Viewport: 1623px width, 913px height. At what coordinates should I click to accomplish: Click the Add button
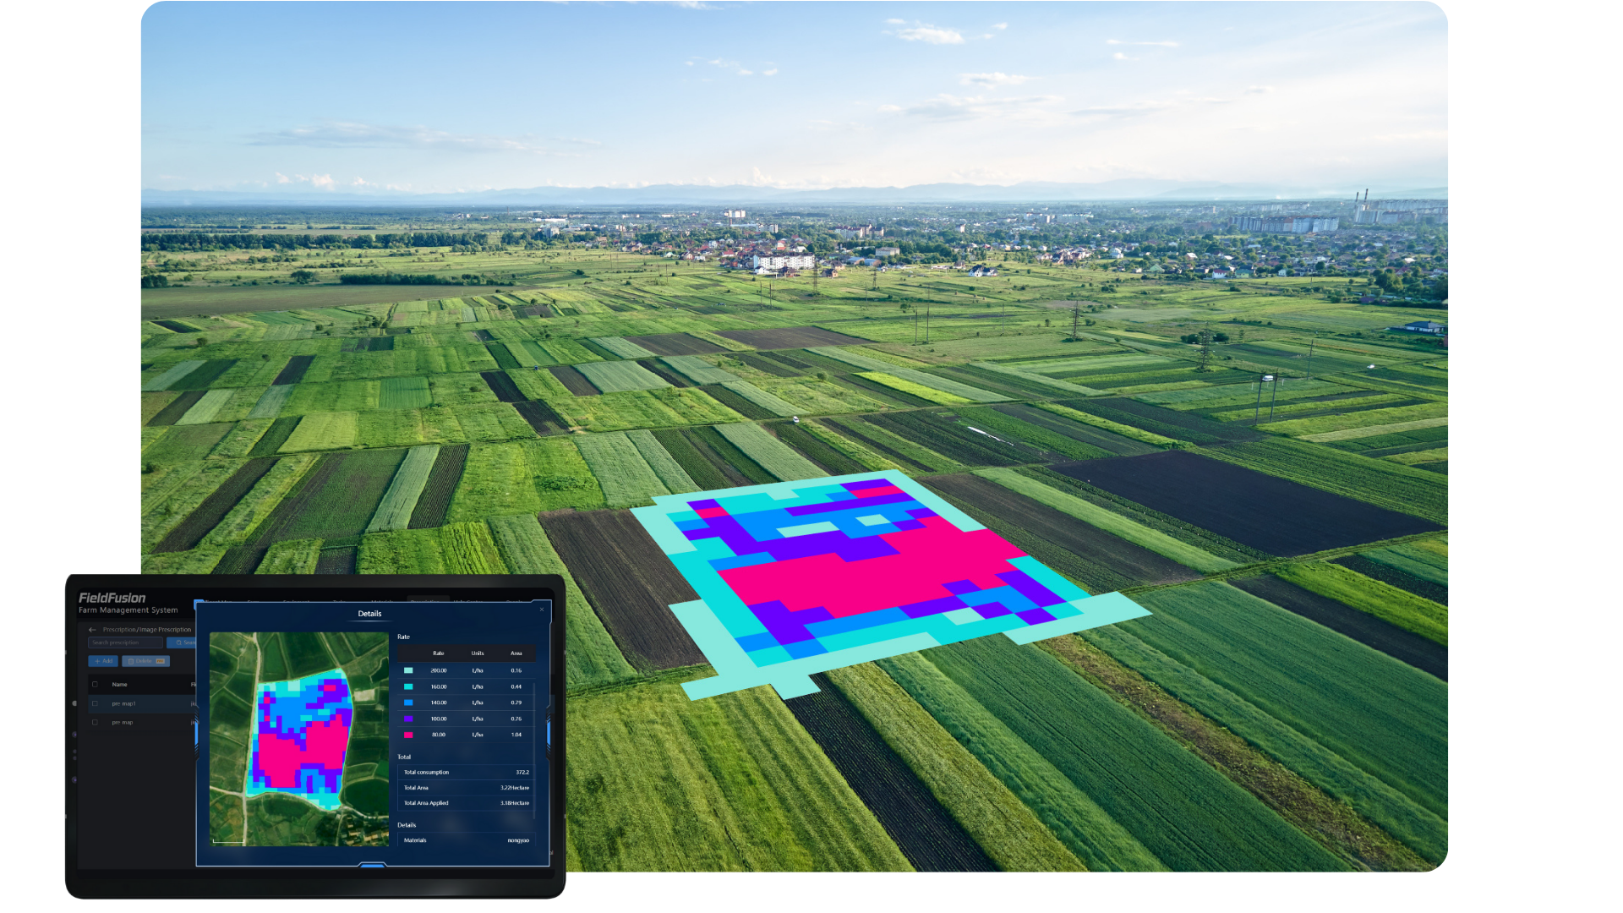coord(103,661)
